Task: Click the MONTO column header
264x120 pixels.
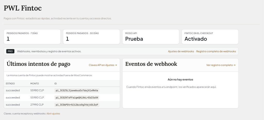Action: (x=35, y=83)
